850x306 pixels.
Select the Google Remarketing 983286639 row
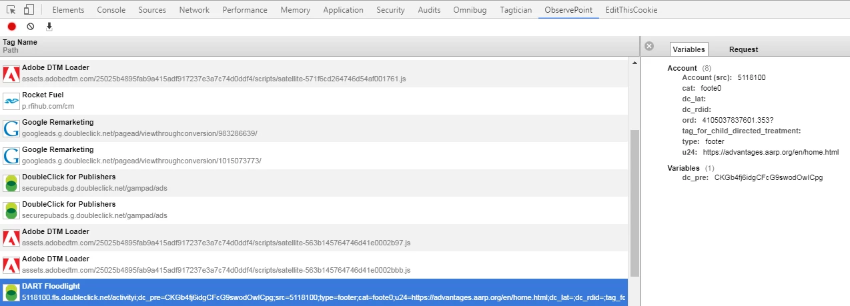pos(314,128)
